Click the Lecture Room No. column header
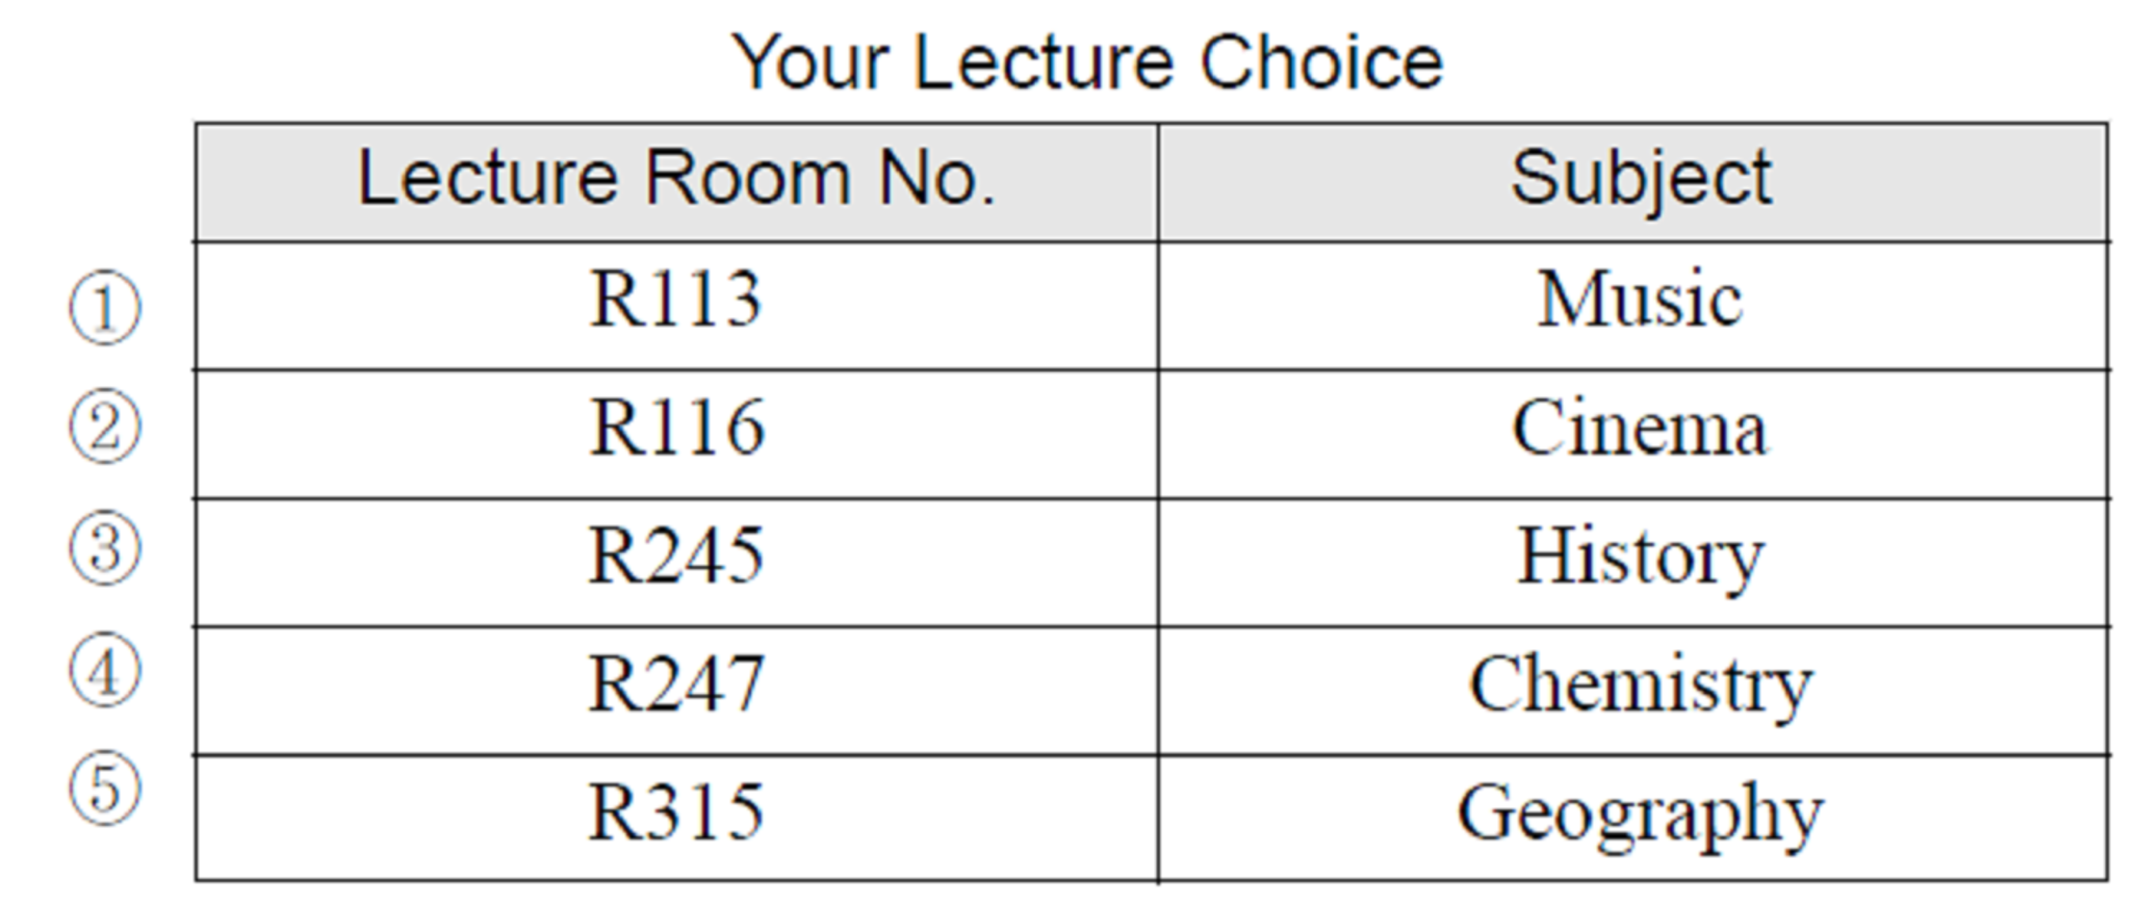This screenshot has height=905, width=2135. 676,183
